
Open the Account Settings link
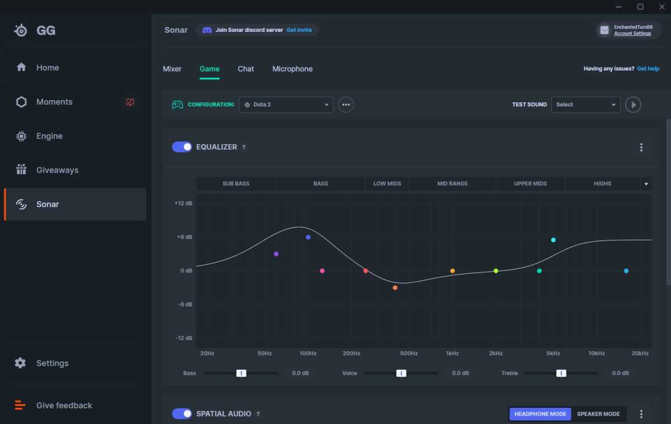coord(632,34)
